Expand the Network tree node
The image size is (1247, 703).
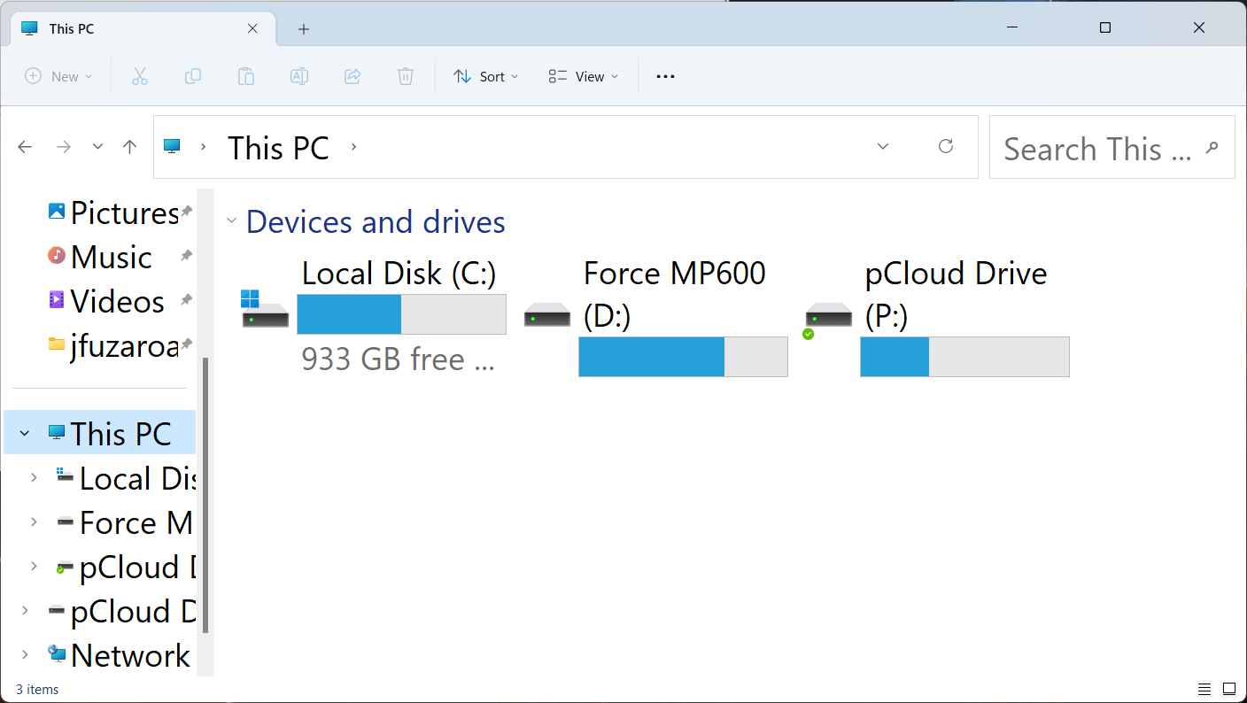click(x=25, y=655)
